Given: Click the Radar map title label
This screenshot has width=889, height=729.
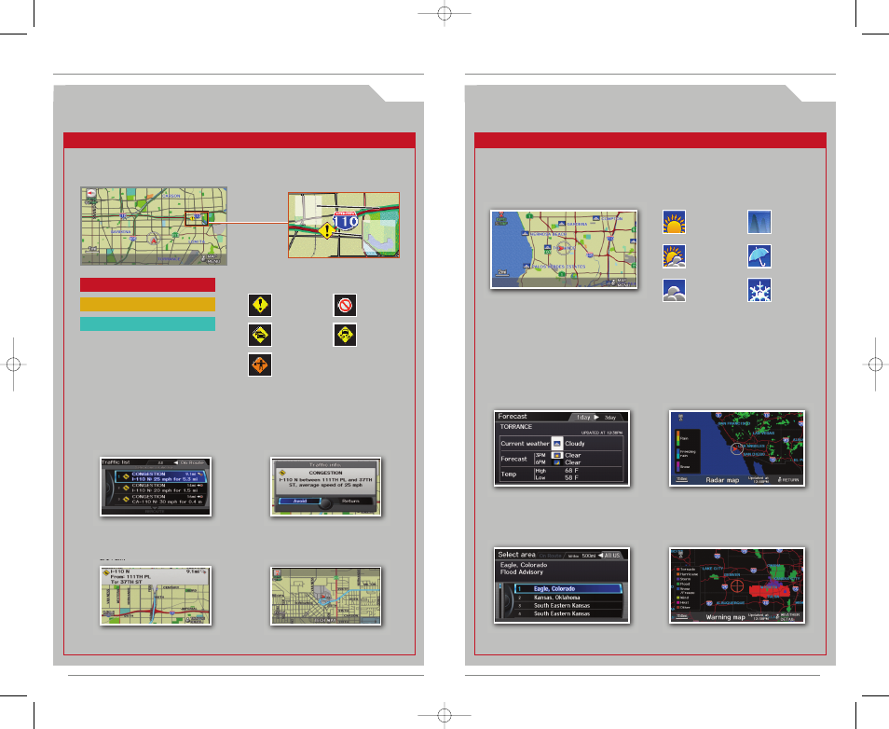Looking at the screenshot, I should (722, 480).
